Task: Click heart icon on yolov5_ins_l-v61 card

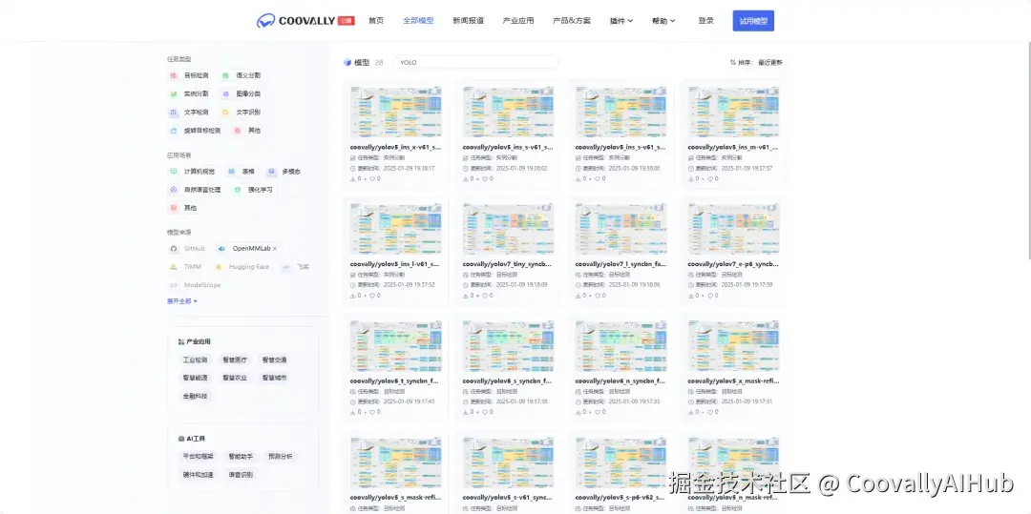Action: (372, 296)
